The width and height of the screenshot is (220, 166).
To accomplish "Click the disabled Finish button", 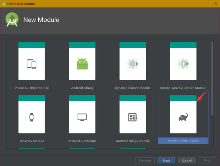I will point(207,160).
